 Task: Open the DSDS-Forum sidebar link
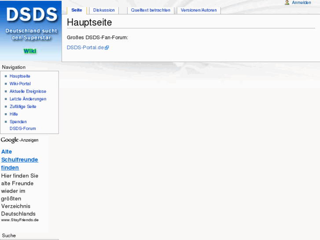22,129
